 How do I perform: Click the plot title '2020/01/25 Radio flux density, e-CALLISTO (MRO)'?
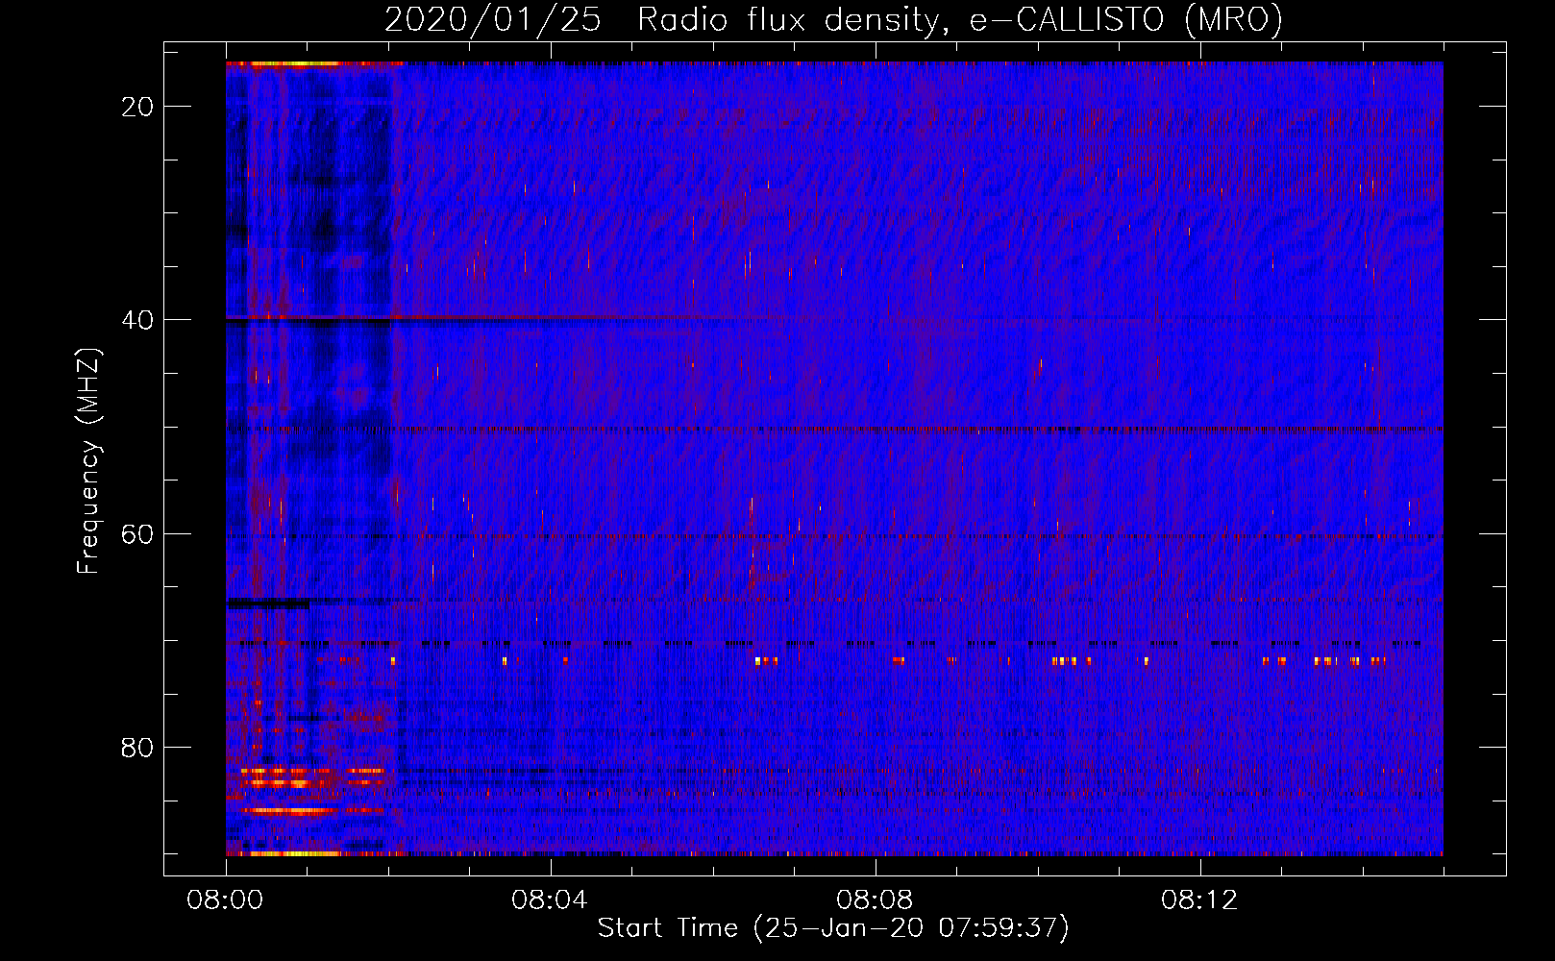click(x=833, y=20)
